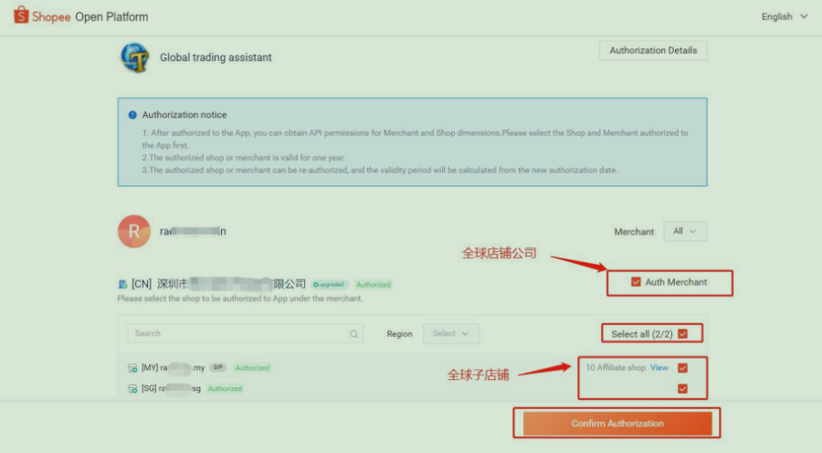Click the 'Global trading assistant' app name
This screenshot has height=453, width=822.
216,58
